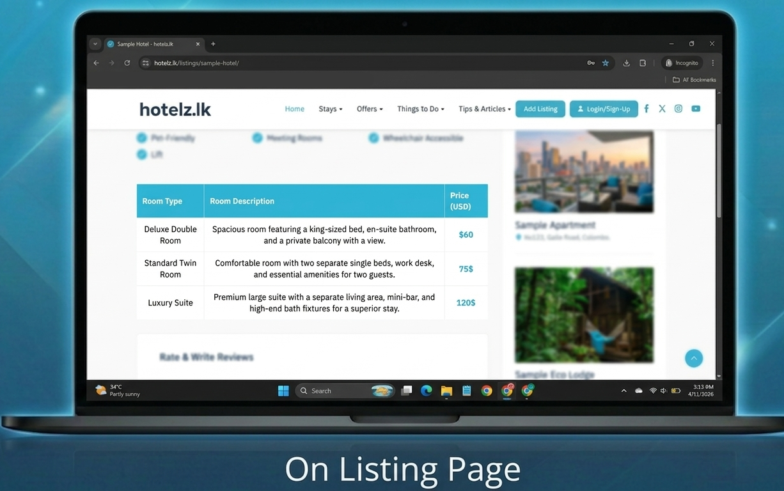Click the Add Listing button

click(540, 109)
